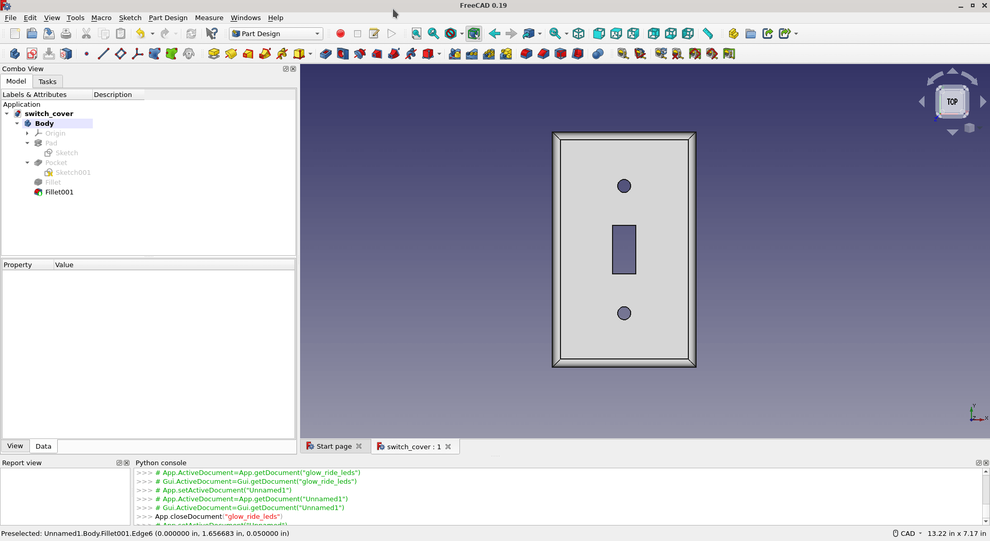The height and width of the screenshot is (541, 990).
Task: Close the Start page tab
Action: [x=359, y=446]
